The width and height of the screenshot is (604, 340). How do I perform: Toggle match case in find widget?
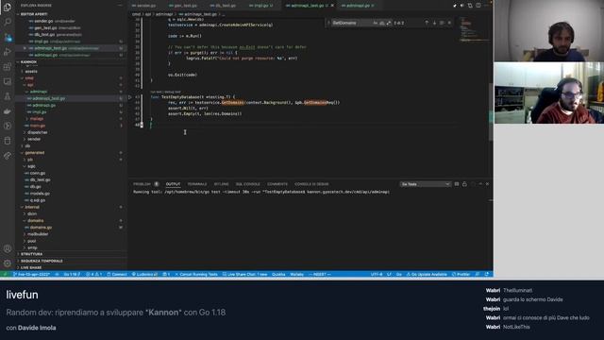376,23
